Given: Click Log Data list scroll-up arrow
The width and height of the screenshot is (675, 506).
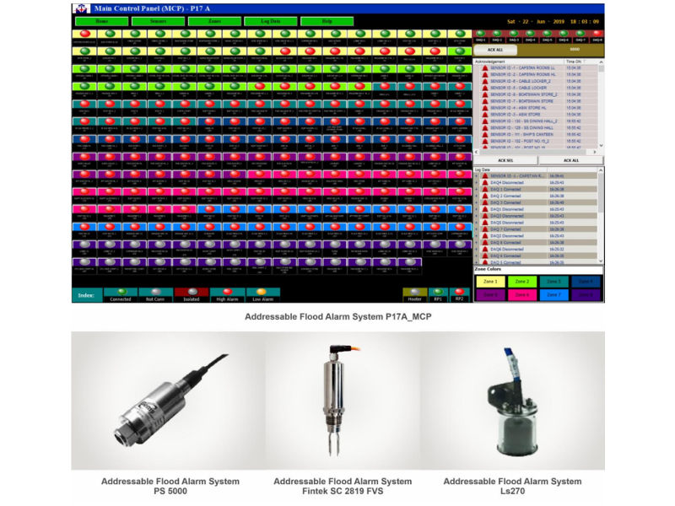Looking at the screenshot, I should tap(601, 170).
